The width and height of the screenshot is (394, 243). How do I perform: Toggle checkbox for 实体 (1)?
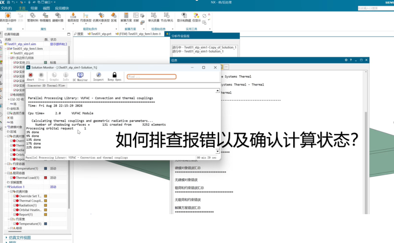click(15, 62)
